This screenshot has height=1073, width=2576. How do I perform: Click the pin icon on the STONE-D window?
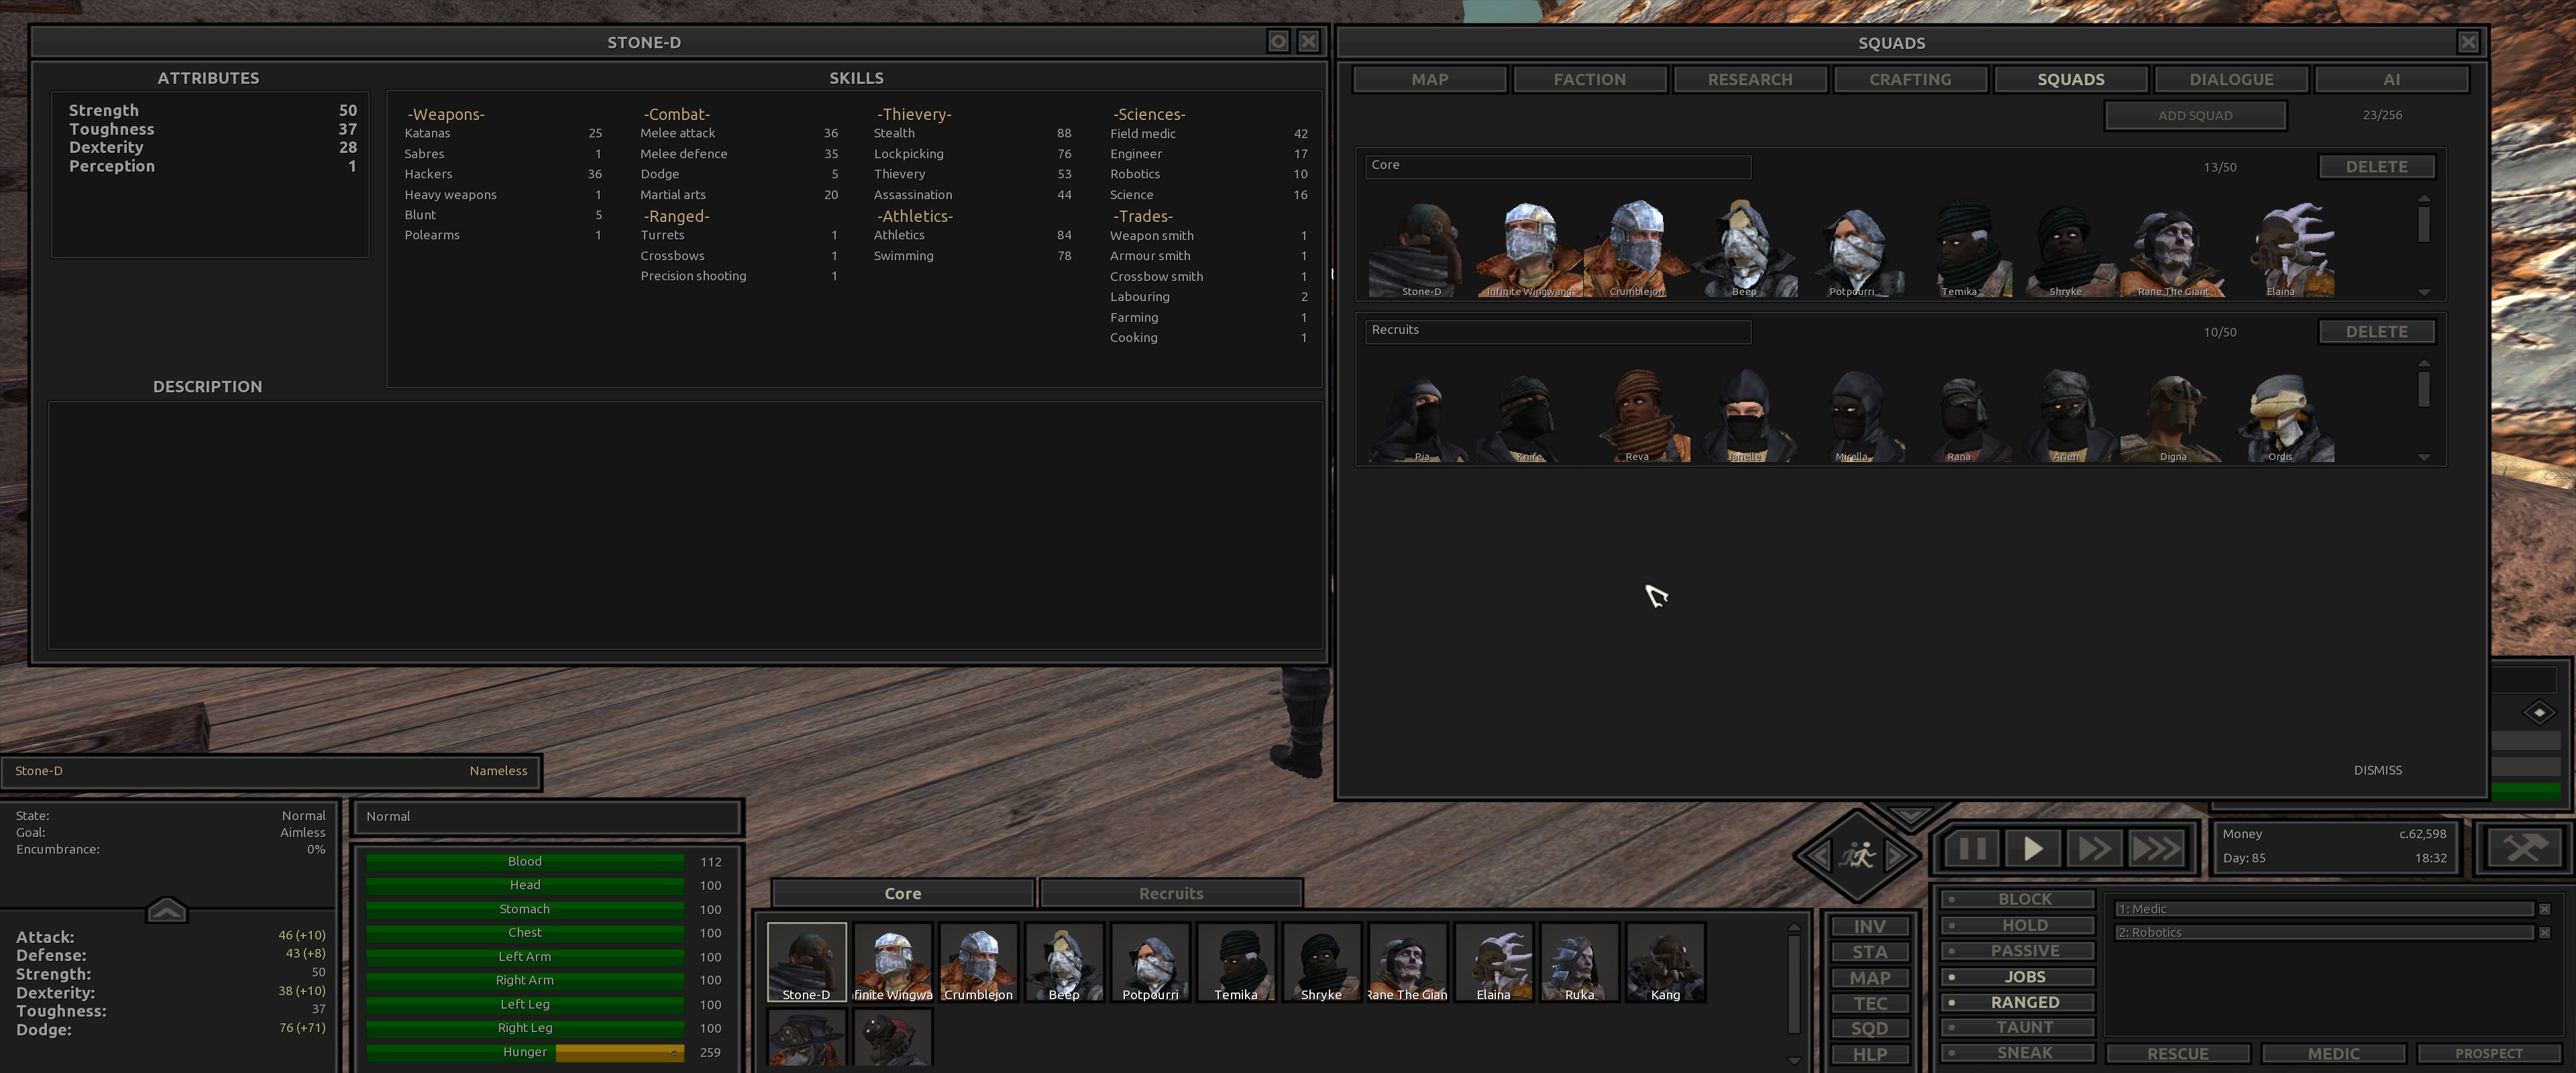(1278, 41)
